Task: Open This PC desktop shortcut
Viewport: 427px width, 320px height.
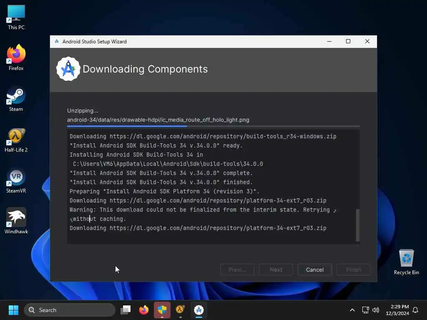Action: pyautogui.click(x=16, y=17)
